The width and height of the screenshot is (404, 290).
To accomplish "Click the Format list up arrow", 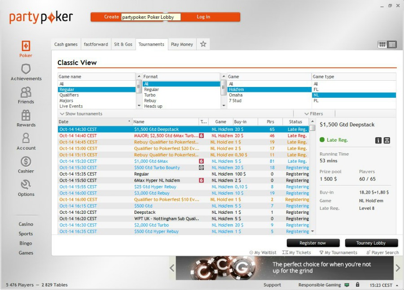I will pyautogui.click(x=224, y=77).
